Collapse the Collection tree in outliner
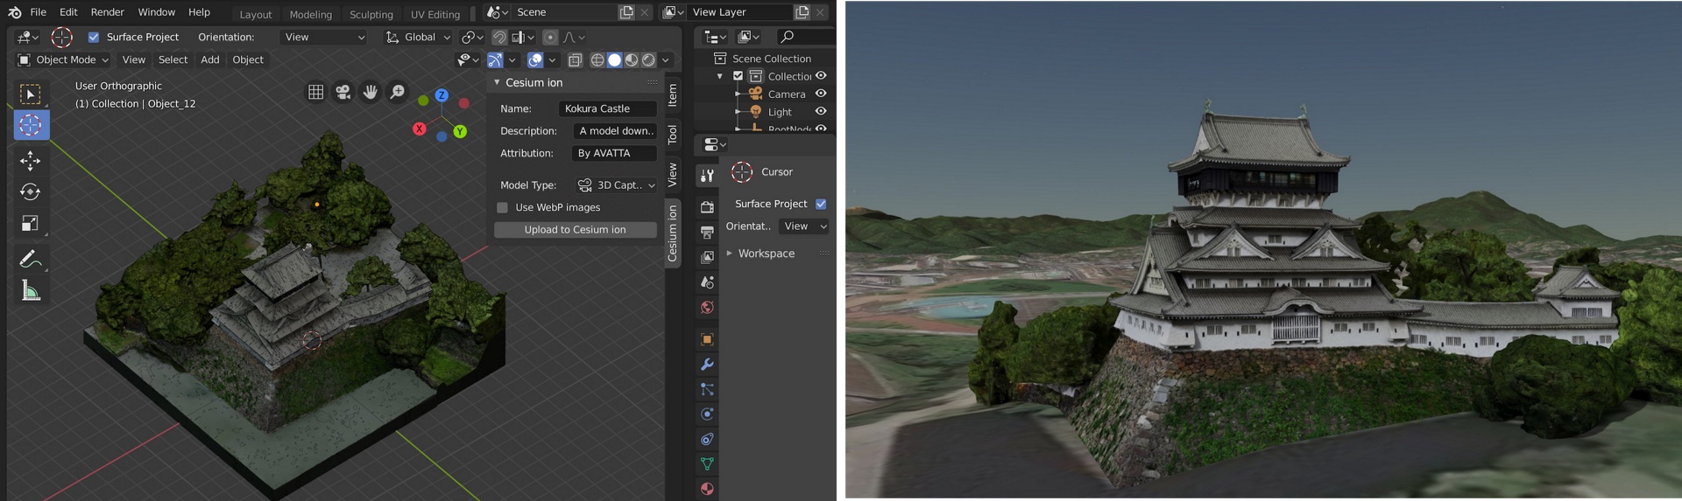This screenshot has height=501, width=1682. pos(720,76)
